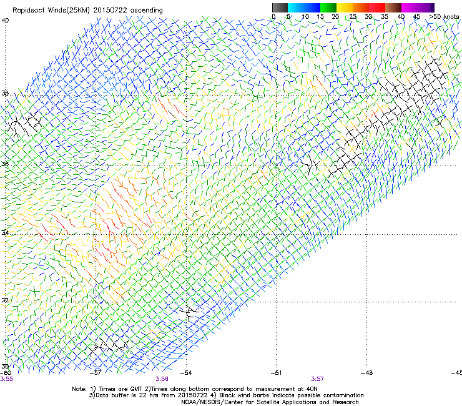Click the brown 35-40 knots color band
Screen dimensions: 462x406
[x=393, y=7]
